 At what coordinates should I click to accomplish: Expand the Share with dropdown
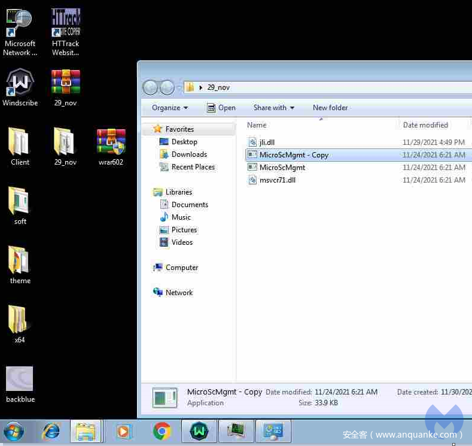coord(273,108)
